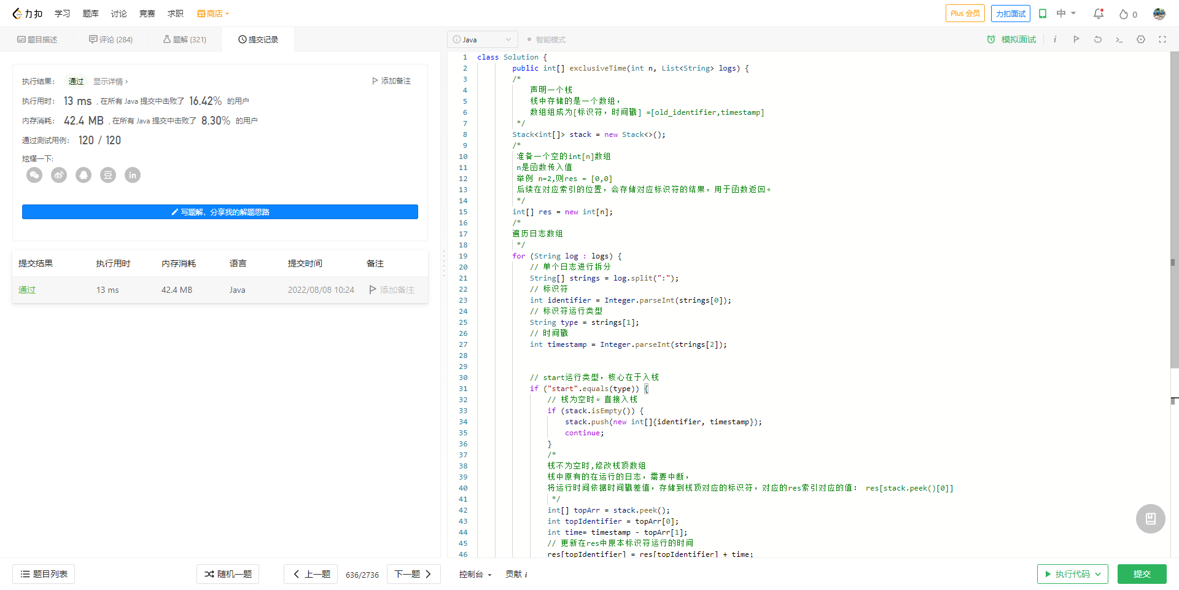Image resolution: width=1179 pixels, height=590 pixels.
Task: Go to previous problem 上一题
Action: pyautogui.click(x=311, y=574)
